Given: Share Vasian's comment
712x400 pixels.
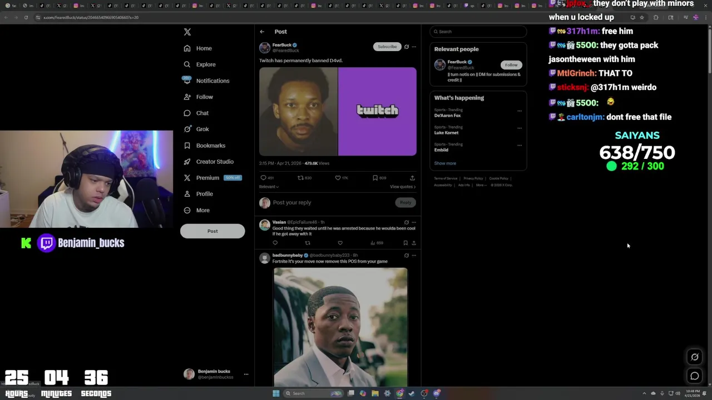Looking at the screenshot, I should [x=413, y=243].
